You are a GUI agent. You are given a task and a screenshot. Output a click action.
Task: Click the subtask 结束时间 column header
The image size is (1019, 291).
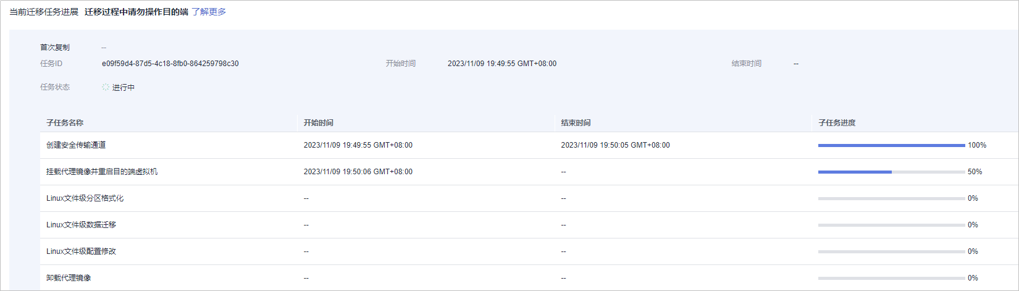576,123
